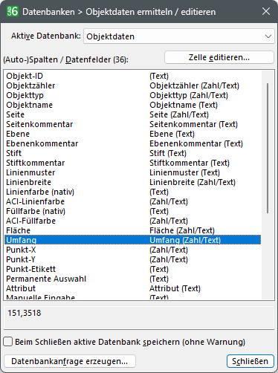
Task: Select the Linienmuster field row
Action: (132, 172)
